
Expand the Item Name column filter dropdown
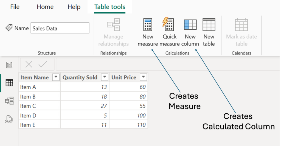tap(56, 77)
